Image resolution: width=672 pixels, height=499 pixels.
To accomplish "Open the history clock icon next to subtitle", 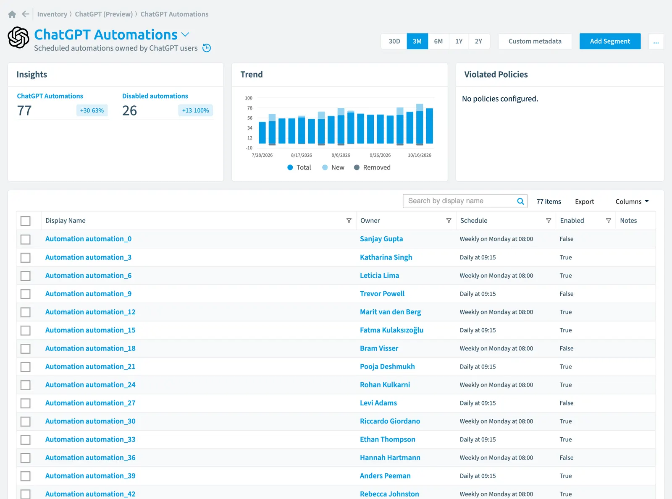I will (207, 48).
